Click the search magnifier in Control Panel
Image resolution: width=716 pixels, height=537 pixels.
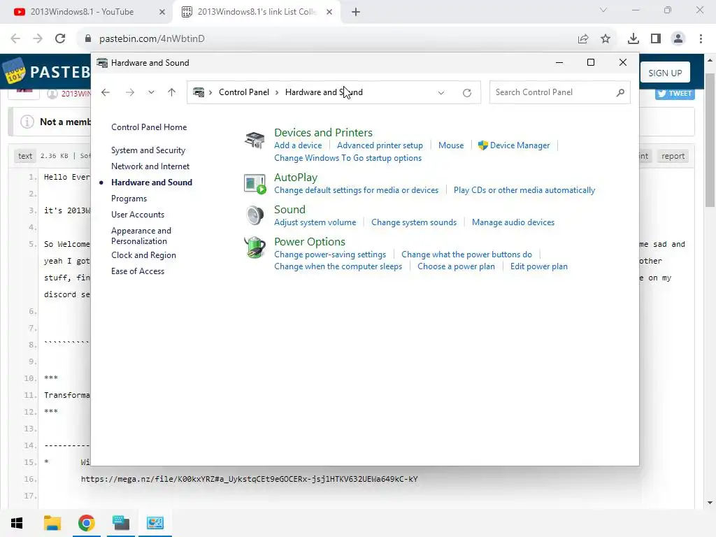pyautogui.click(x=620, y=93)
